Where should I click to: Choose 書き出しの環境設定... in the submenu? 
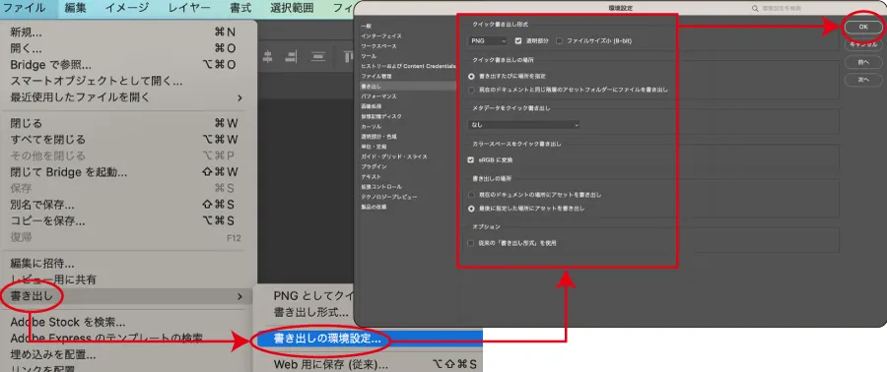click(369, 340)
